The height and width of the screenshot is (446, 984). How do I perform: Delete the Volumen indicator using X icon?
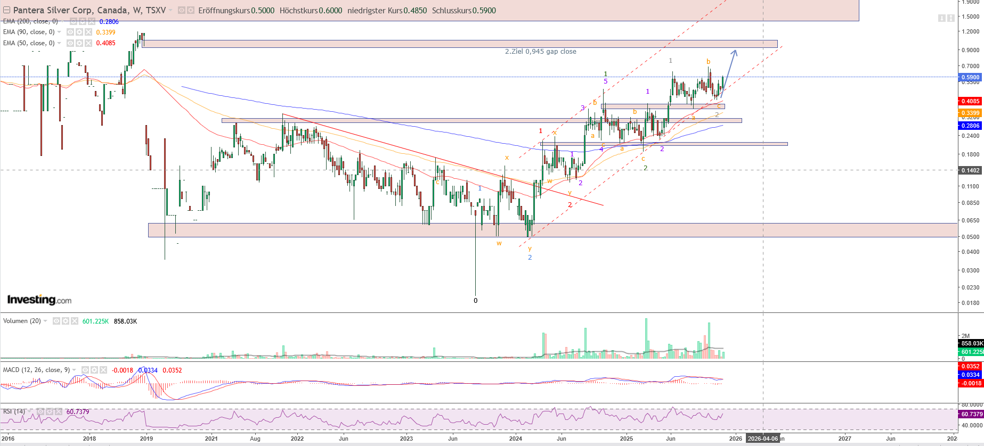tap(75, 321)
